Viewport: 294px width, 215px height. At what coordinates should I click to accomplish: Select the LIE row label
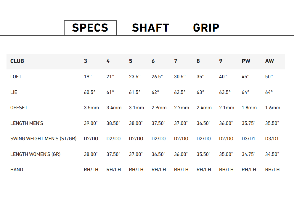(x=14, y=92)
